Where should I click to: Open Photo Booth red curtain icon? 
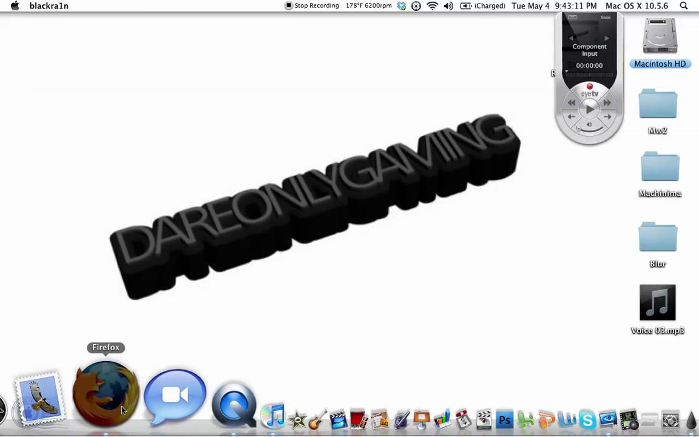click(x=359, y=419)
